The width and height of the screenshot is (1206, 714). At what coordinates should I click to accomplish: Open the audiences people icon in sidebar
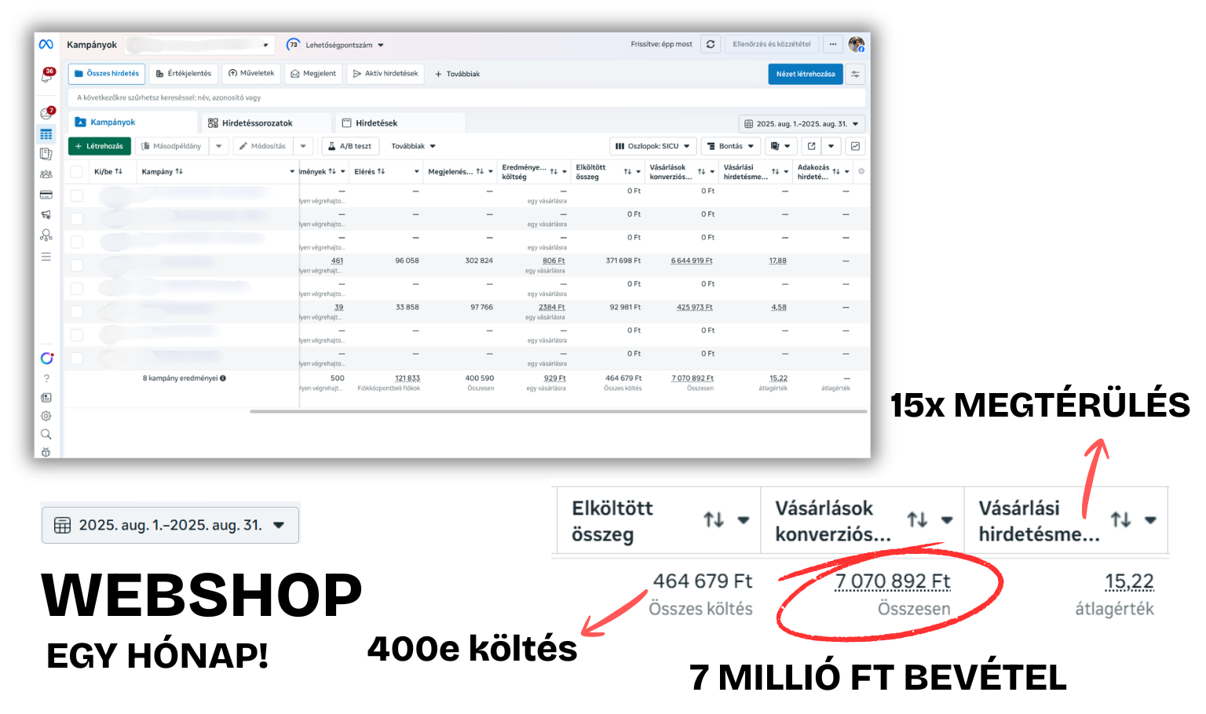pos(46,174)
